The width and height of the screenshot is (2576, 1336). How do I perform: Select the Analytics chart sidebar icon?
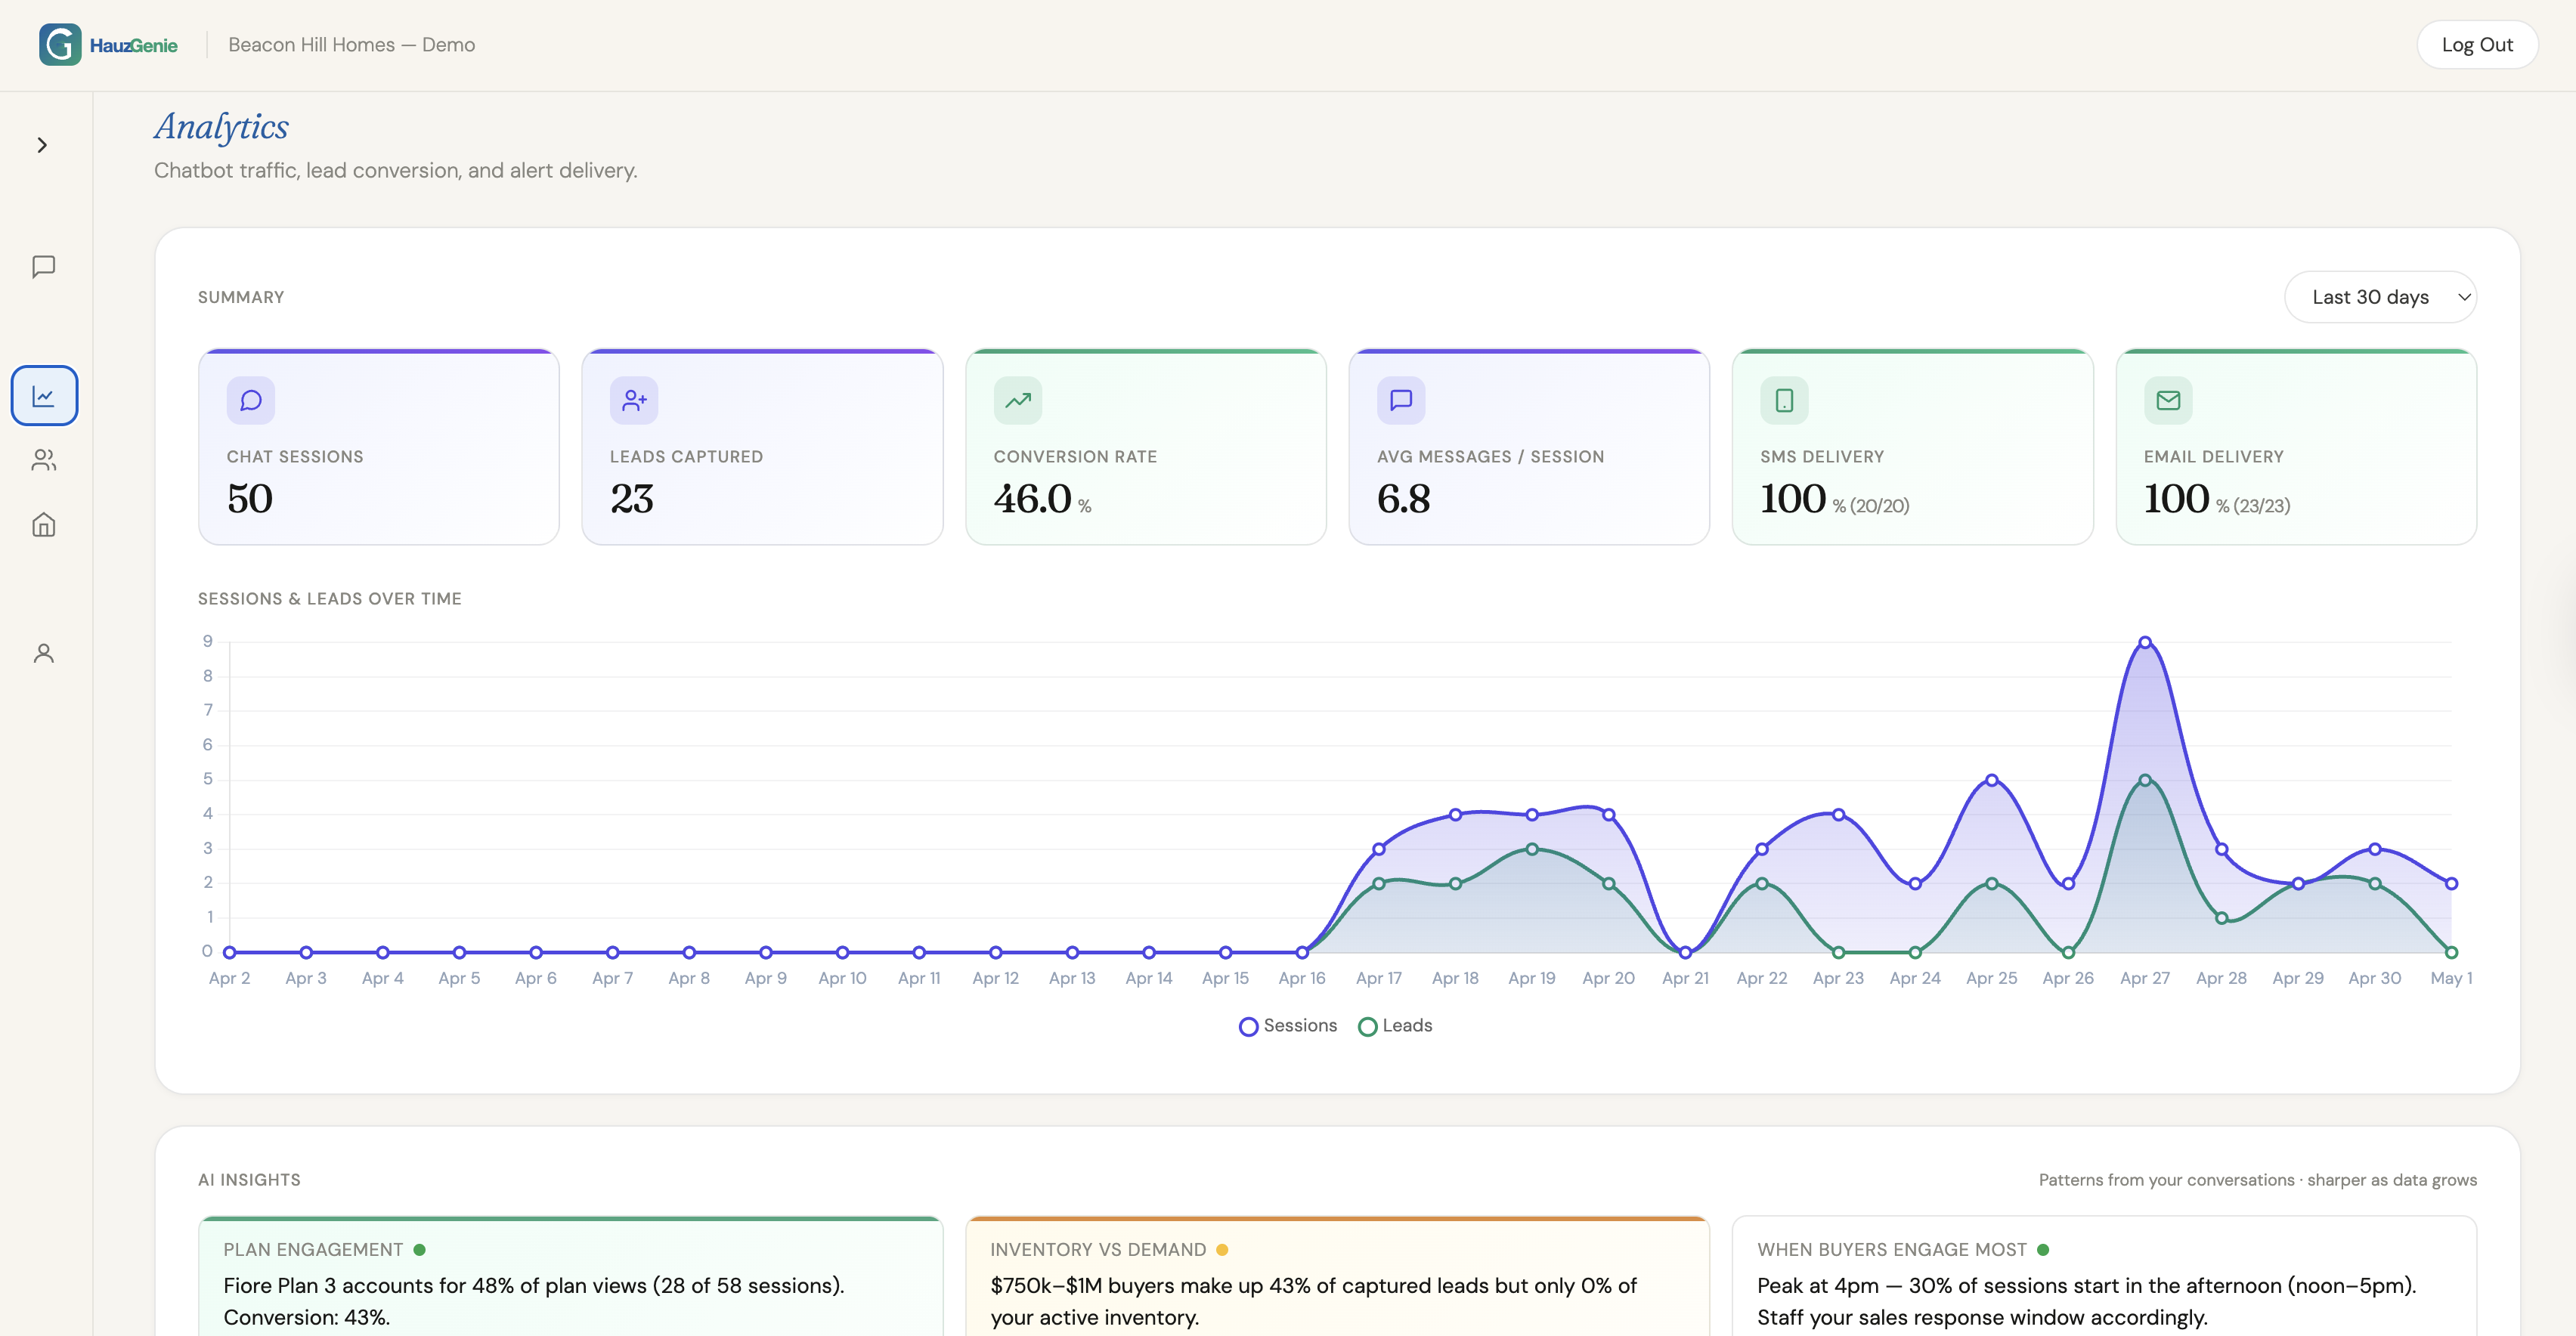(x=44, y=396)
